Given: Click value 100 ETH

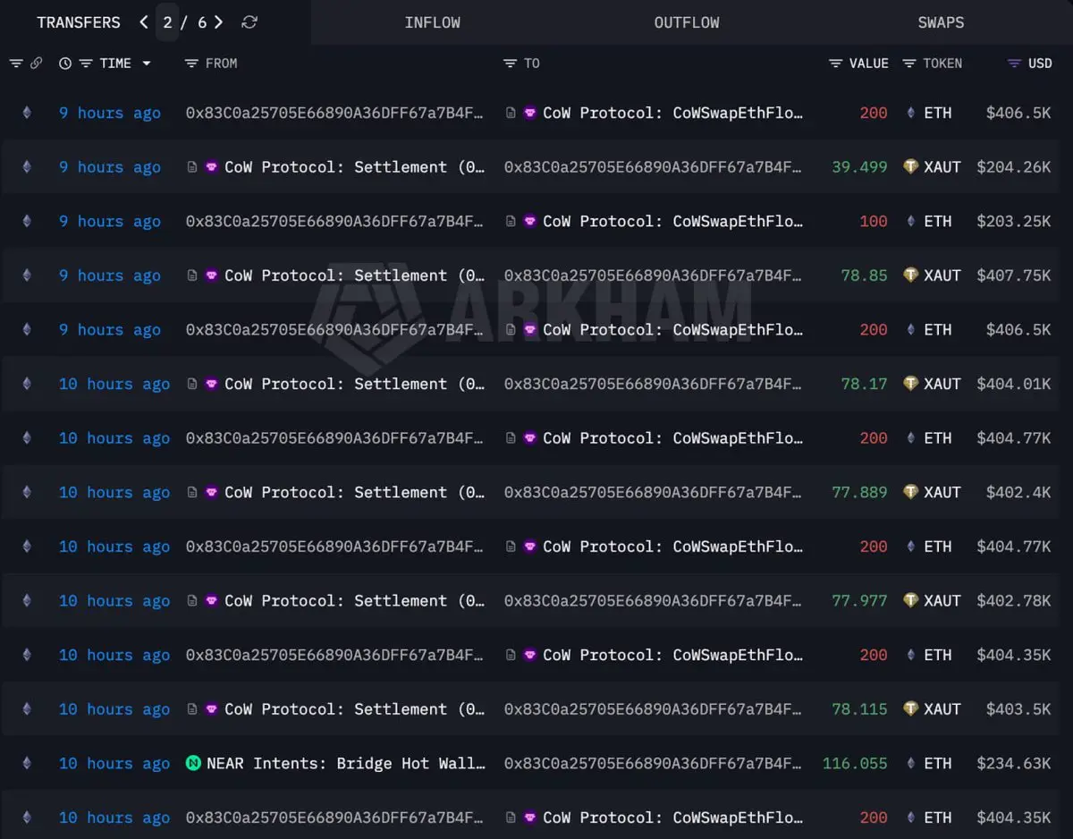Looking at the screenshot, I should click(874, 222).
